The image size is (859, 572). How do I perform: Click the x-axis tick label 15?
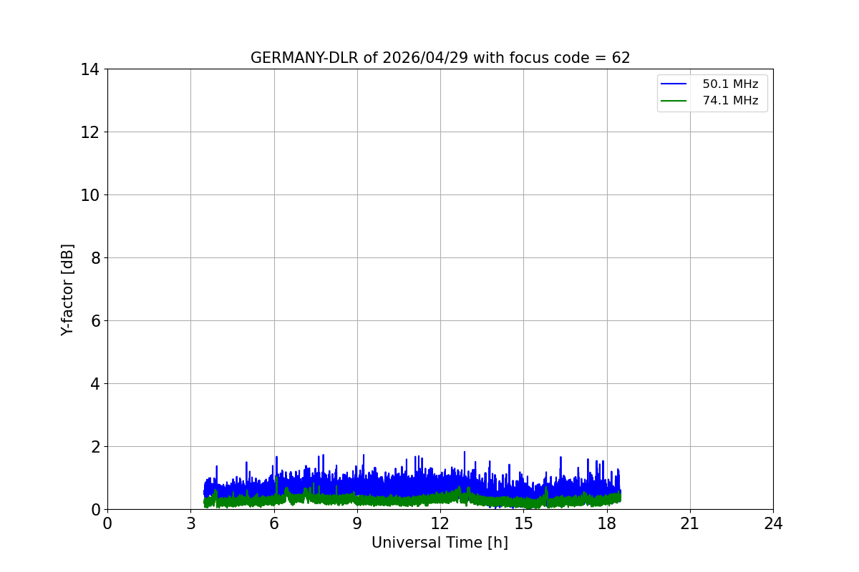(523, 523)
